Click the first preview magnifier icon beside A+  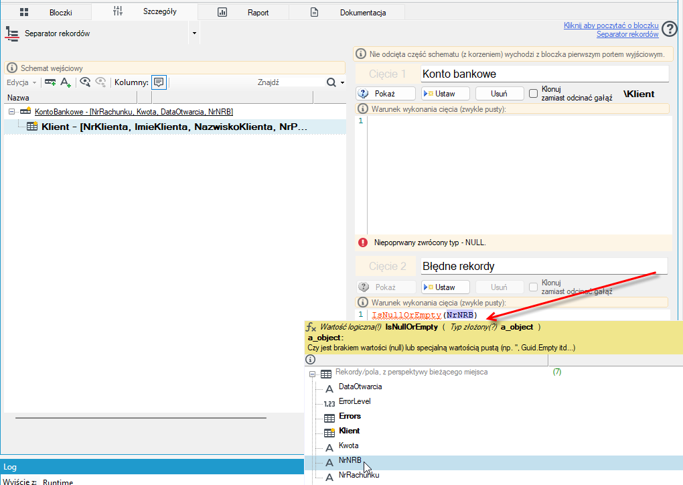pyautogui.click(x=85, y=82)
